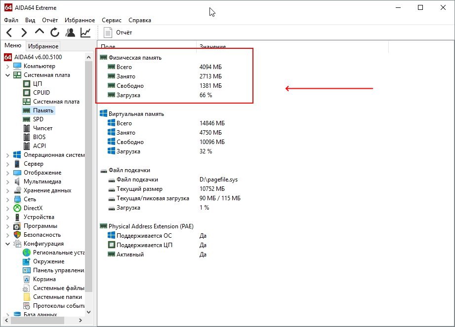Go back with the left arrow toolbar icon
The height and width of the screenshot is (327, 455).
pos(9,33)
